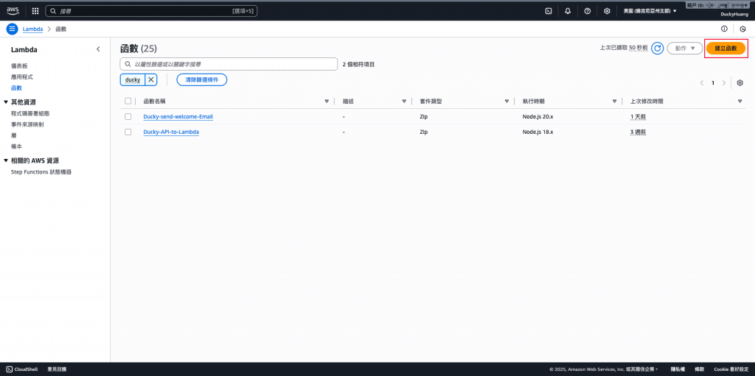755x376 pixels.
Task: Click Node.js 18.x runtime cell
Action: point(537,132)
